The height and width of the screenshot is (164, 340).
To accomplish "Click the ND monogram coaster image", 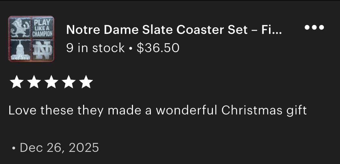I will coord(42,50).
